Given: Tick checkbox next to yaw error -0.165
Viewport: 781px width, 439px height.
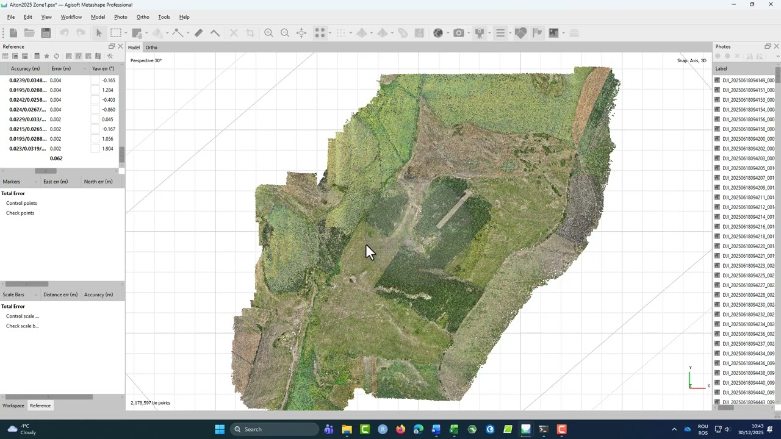Looking at the screenshot, I should pyautogui.click(x=95, y=80).
